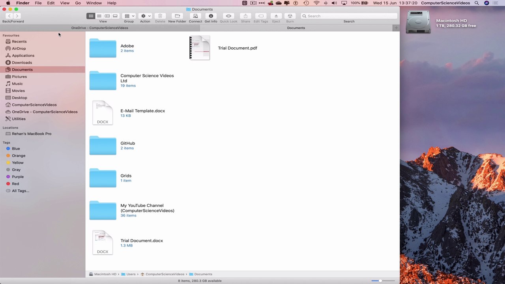
Task: Click the Edit Tags toolbar icon
Action: tap(261, 16)
